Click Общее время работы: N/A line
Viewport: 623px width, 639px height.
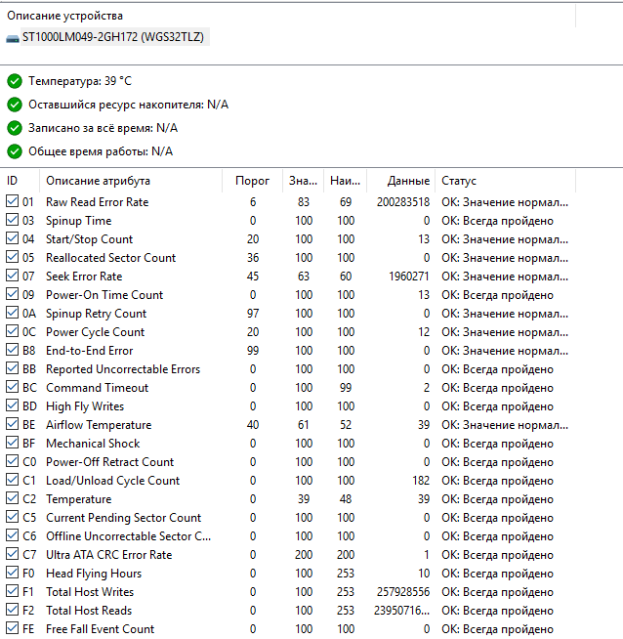(x=101, y=151)
